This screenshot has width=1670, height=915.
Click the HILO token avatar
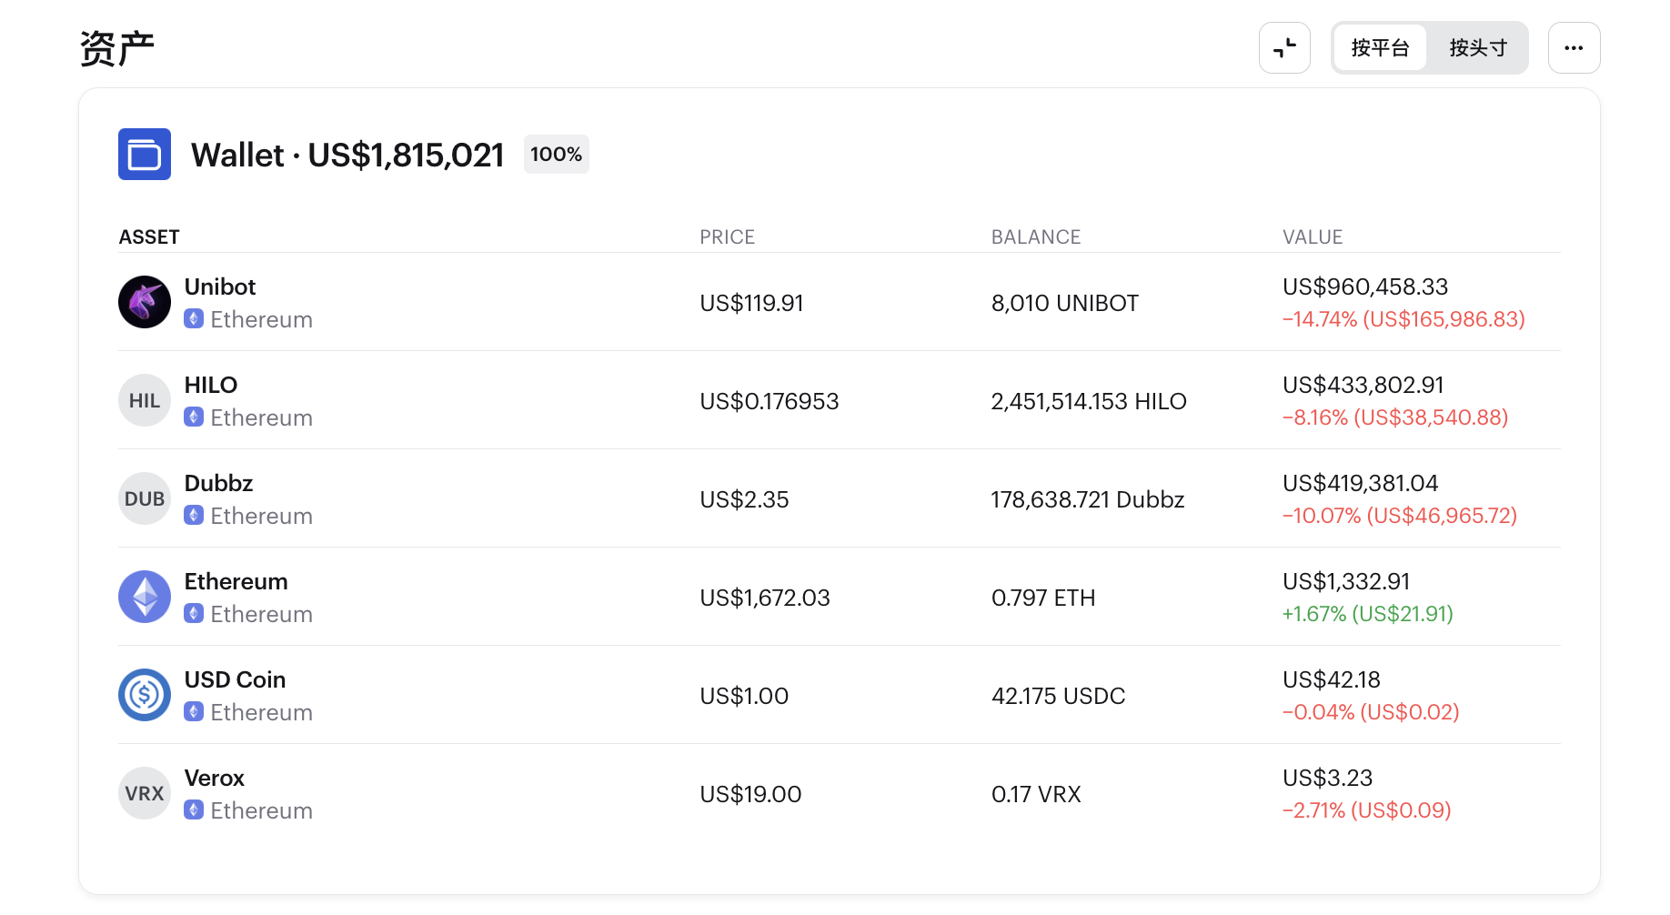click(145, 400)
